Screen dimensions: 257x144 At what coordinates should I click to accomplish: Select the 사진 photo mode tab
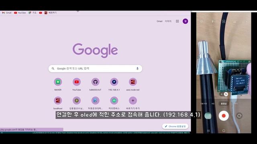coord(213,104)
